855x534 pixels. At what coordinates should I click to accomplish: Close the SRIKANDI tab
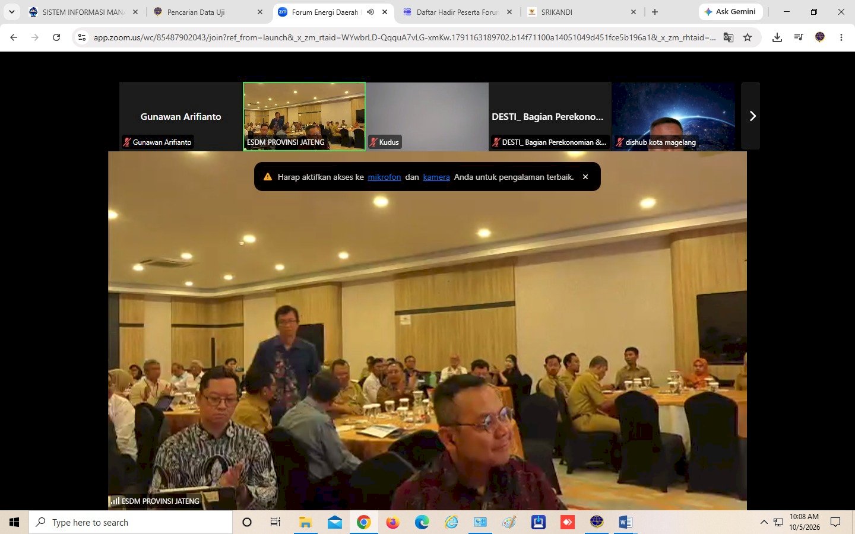(x=634, y=12)
